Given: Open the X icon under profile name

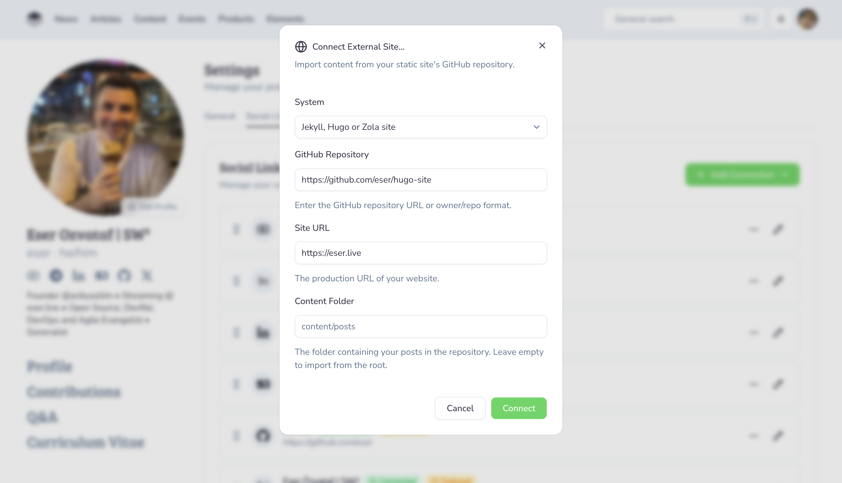Looking at the screenshot, I should (147, 276).
